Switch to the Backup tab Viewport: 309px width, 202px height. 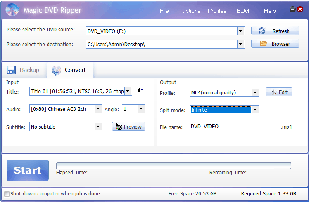click(x=23, y=70)
